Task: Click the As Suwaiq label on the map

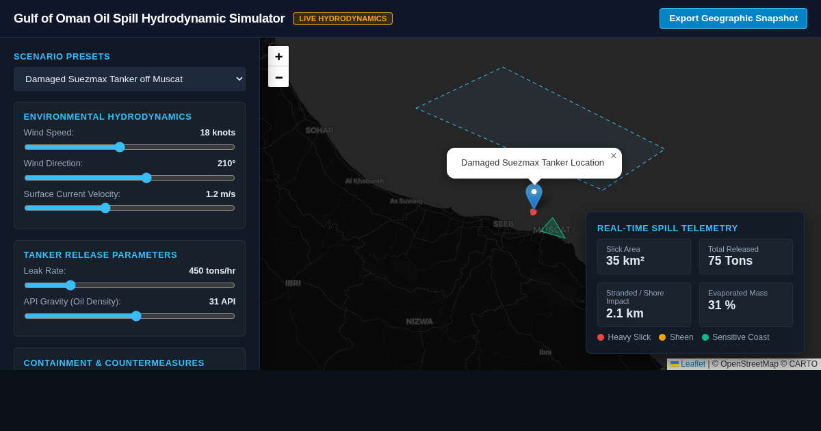Action: point(406,200)
